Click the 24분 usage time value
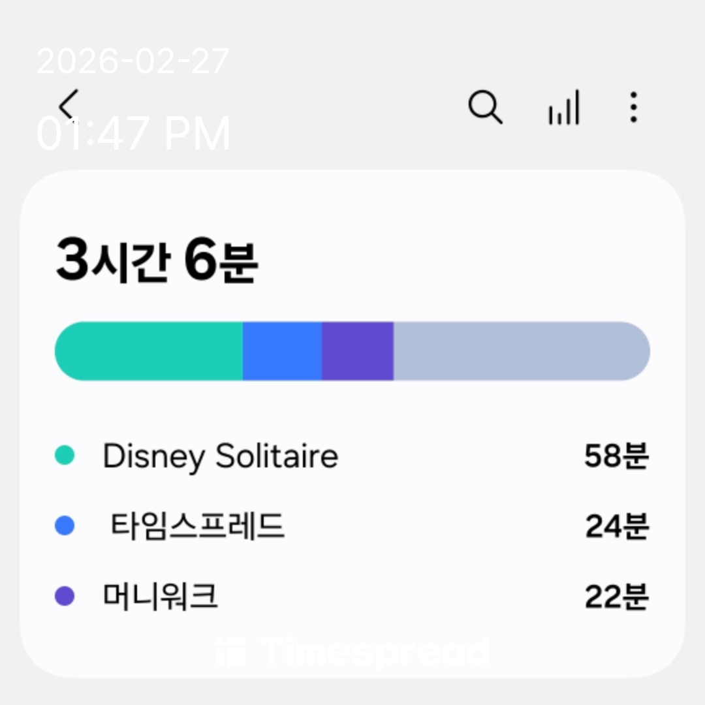705x705 pixels. coord(616,526)
